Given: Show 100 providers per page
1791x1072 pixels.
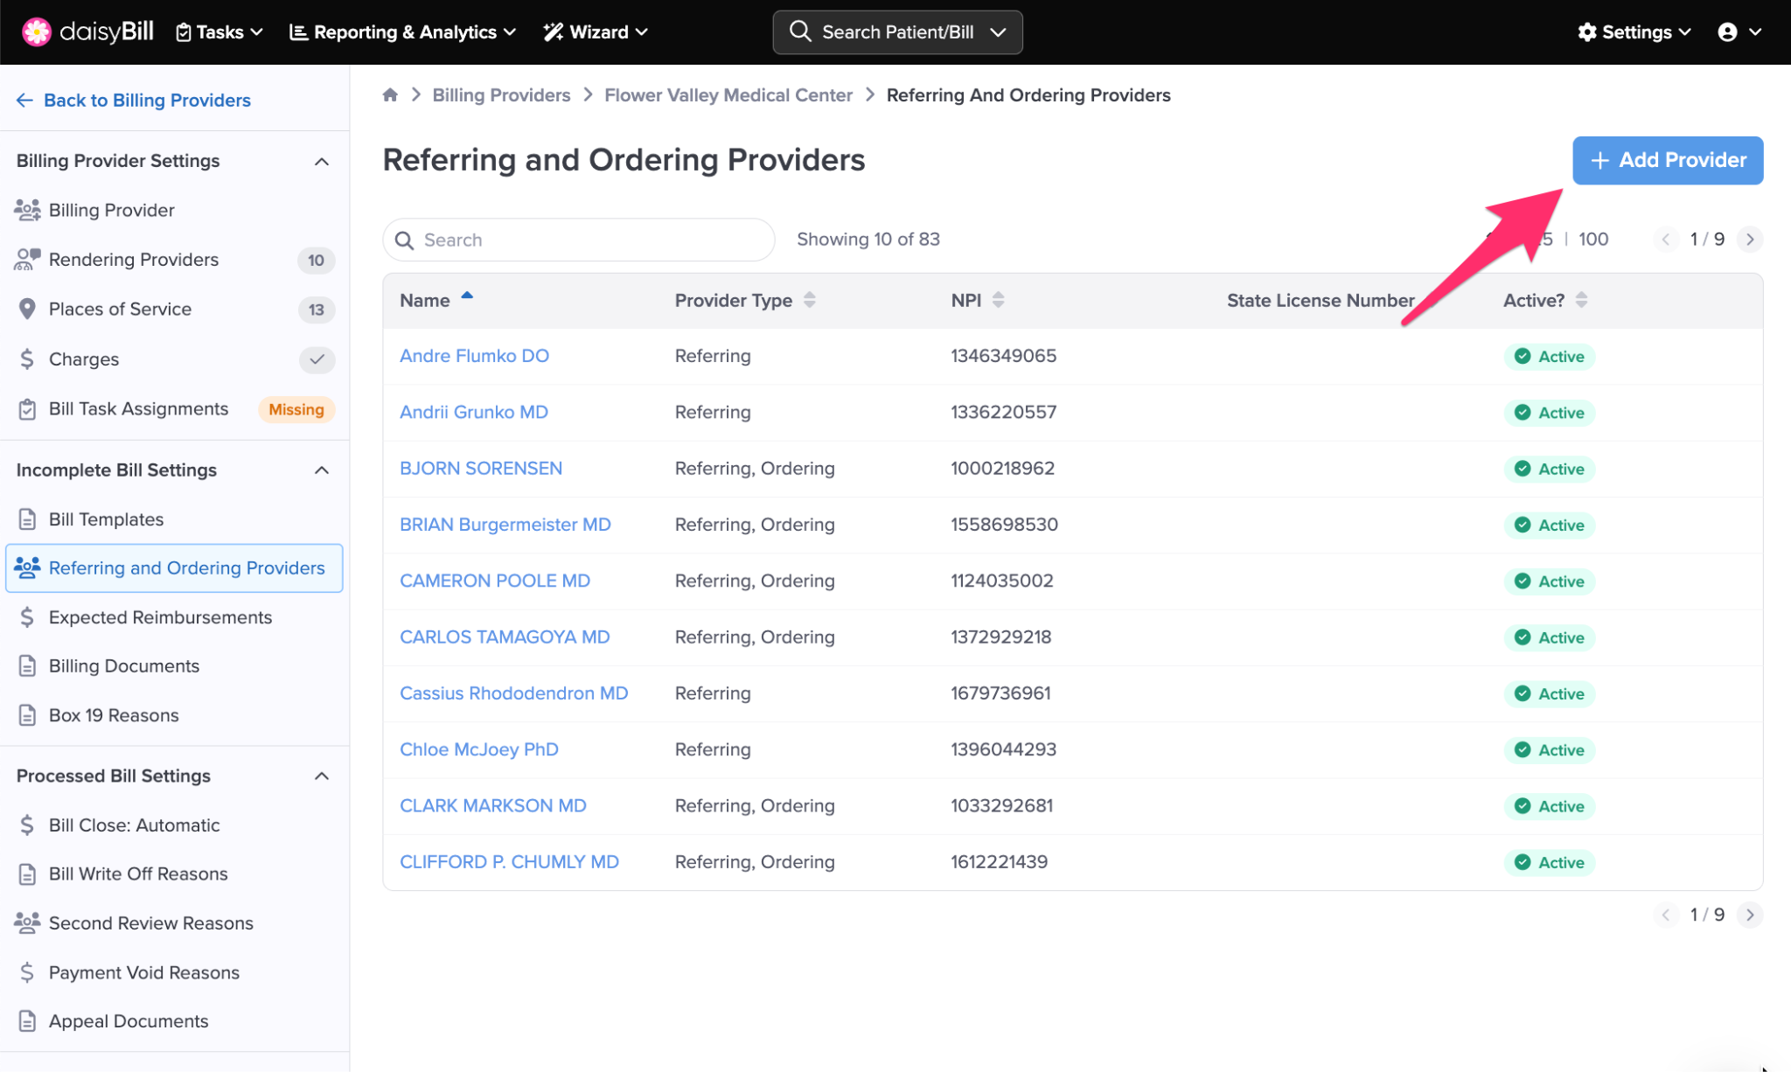Looking at the screenshot, I should (x=1592, y=240).
